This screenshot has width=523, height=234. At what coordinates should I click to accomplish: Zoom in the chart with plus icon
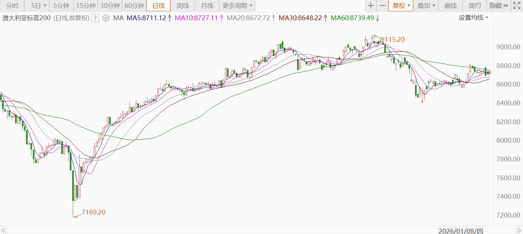pyautogui.click(x=371, y=5)
